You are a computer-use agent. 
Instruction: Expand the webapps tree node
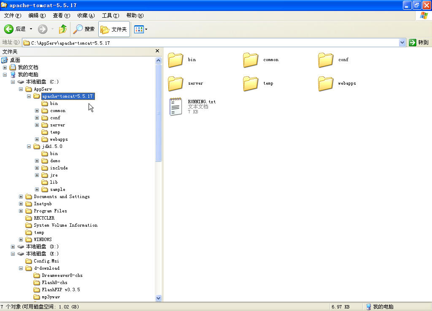click(37, 139)
